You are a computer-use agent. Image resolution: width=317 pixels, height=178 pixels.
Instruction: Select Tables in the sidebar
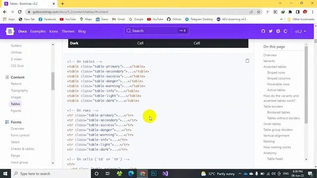[x=15, y=104]
